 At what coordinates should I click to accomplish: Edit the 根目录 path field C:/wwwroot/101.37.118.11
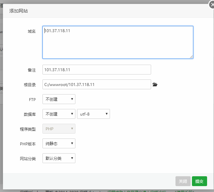pyautogui.click(x=96, y=84)
